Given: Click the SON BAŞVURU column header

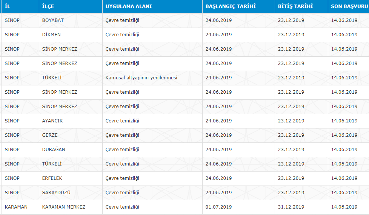Looking at the screenshot, I should click(349, 6).
